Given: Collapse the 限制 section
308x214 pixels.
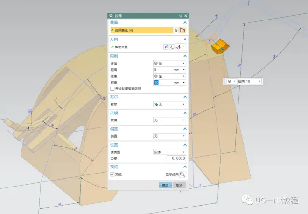Looking at the screenshot, I should tap(185, 56).
